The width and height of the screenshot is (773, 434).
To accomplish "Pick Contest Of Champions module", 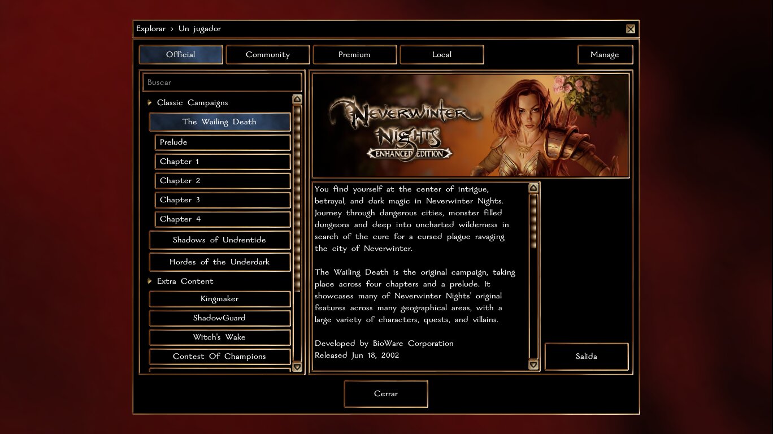I will pos(220,357).
